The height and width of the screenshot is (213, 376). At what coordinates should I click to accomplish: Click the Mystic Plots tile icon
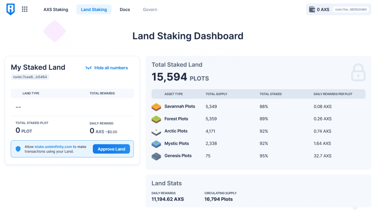coord(156,144)
